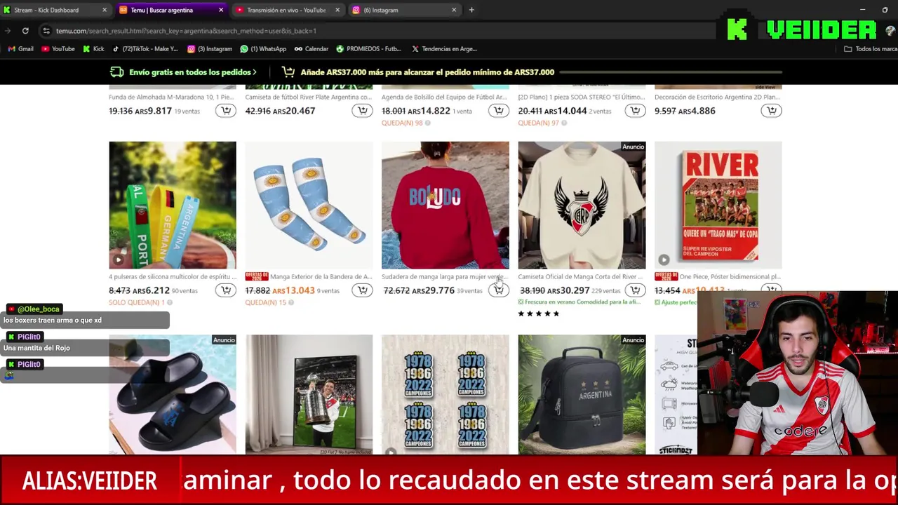Viewport: 898px width, 505px height.
Task: Click info icon beside QUEDA(N) 97
Action: tap(564, 123)
